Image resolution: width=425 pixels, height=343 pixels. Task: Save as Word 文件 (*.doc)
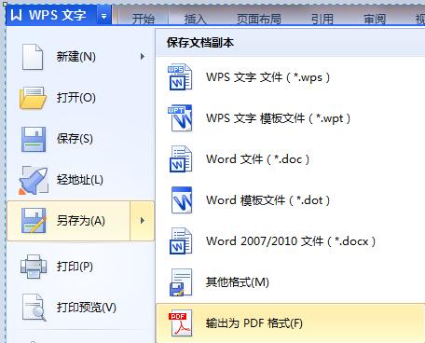coord(291,159)
